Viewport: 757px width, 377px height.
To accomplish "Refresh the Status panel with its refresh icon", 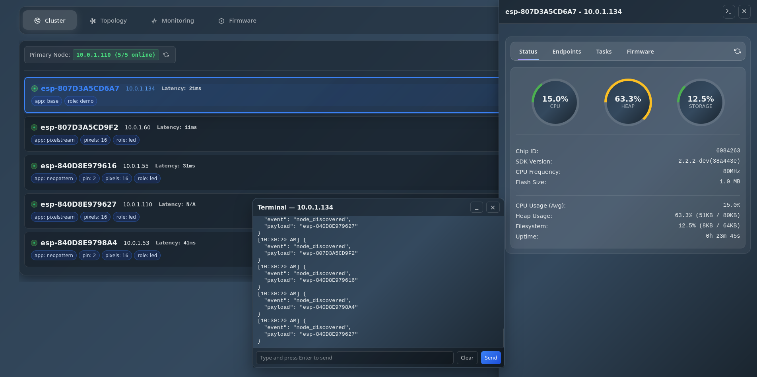I will tap(738, 51).
